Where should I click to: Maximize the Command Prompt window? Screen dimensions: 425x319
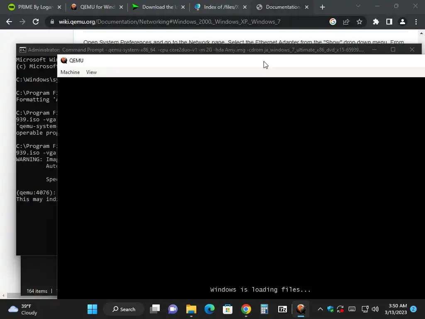[x=393, y=49]
